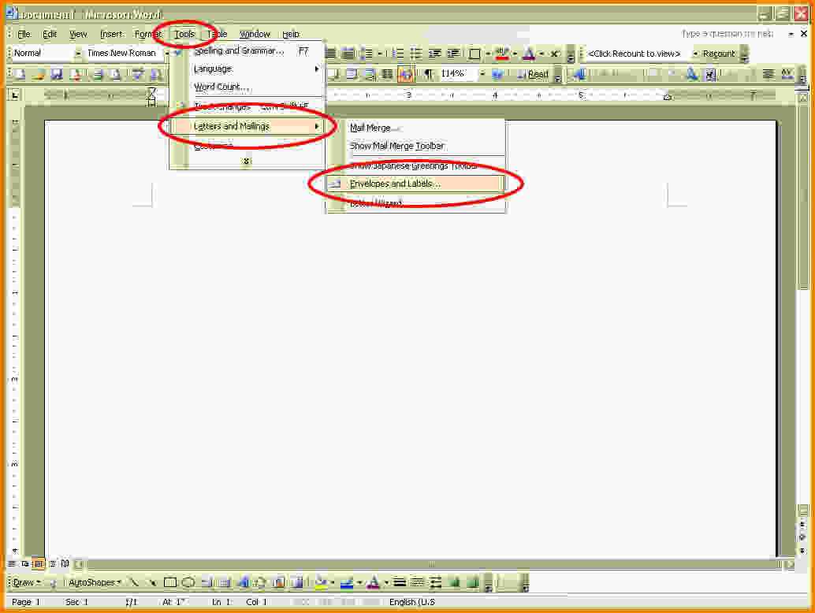The width and height of the screenshot is (815, 613).
Task: Click the Insert Picture icon on Drawing toolbar
Action: (x=297, y=582)
